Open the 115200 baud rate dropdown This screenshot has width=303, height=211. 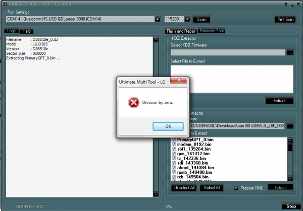pos(187,19)
